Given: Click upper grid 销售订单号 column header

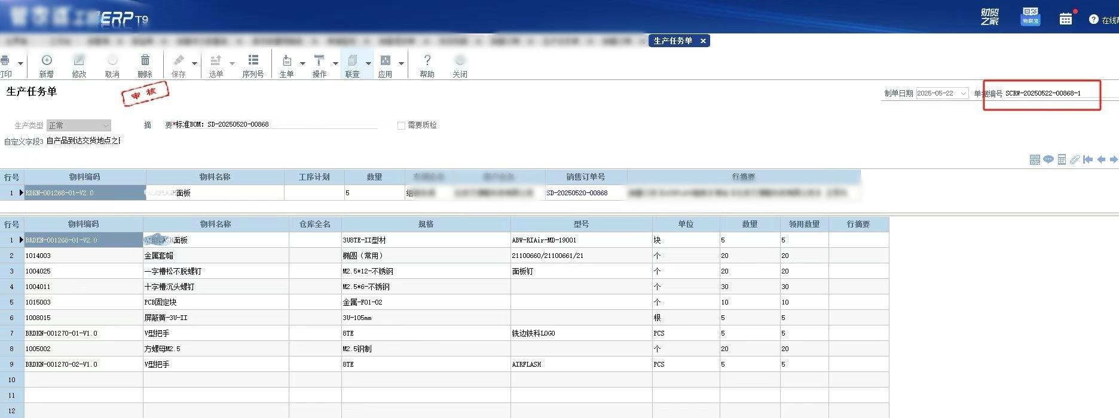Looking at the screenshot, I should click(x=586, y=177).
